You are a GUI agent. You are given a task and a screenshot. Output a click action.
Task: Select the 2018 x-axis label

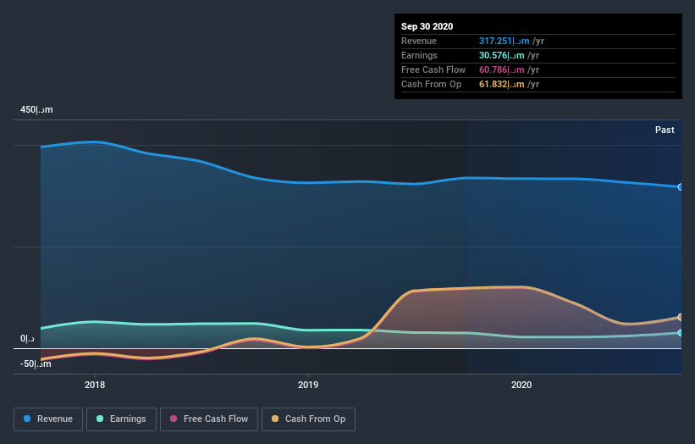[95, 385]
